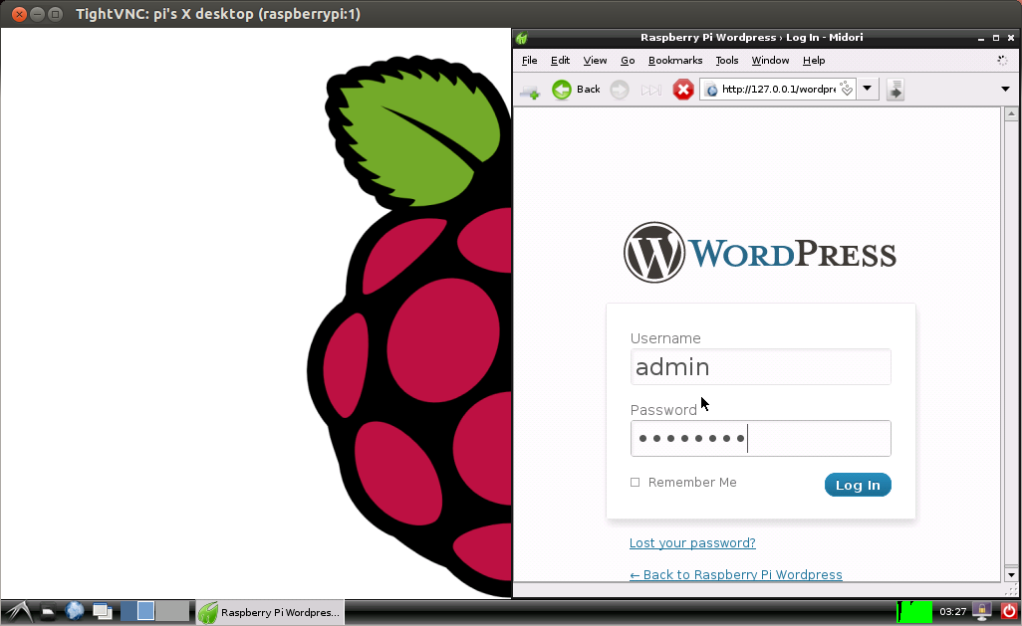Launch the file manager from the taskbar
Image resolution: width=1022 pixels, height=626 pixels.
[48, 611]
